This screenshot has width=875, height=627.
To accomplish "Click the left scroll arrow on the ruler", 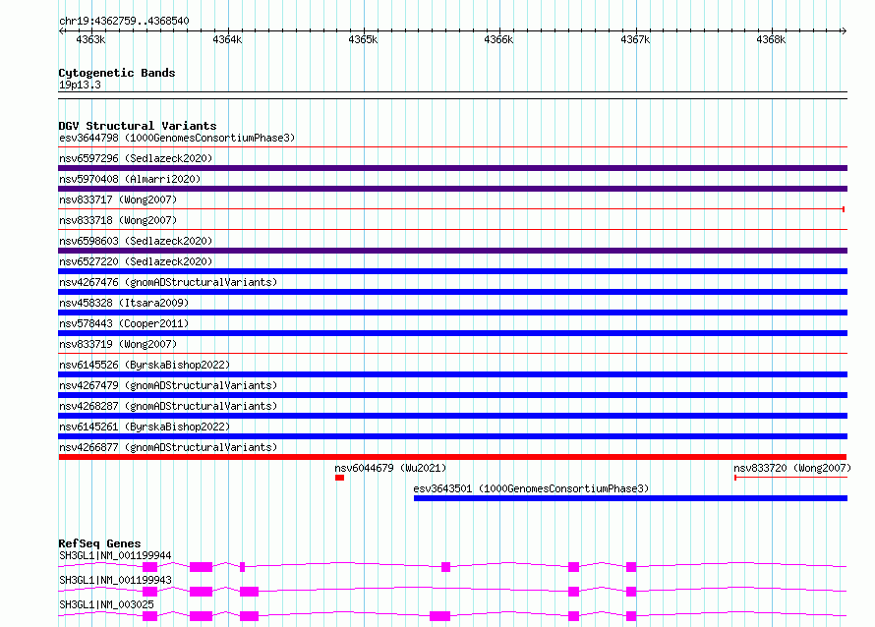I will 62,31.
